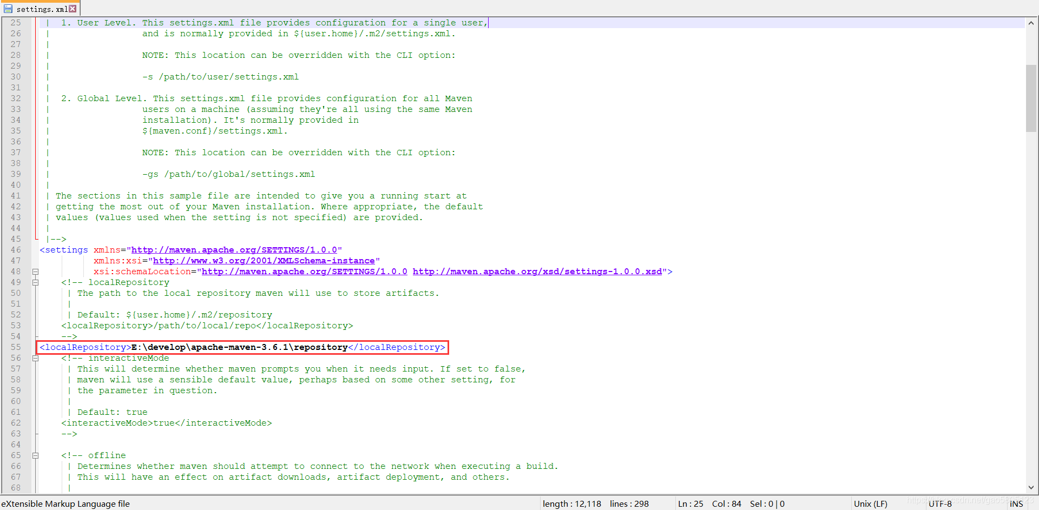This screenshot has height=510, width=1039.
Task: Collapse the interactiveMode comment fold at line 56
Action: pyautogui.click(x=35, y=358)
